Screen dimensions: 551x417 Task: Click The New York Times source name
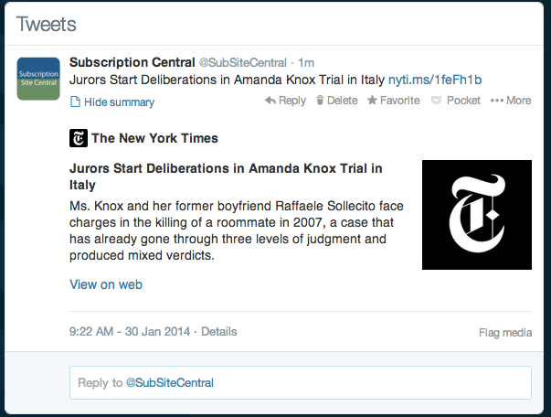[154, 138]
